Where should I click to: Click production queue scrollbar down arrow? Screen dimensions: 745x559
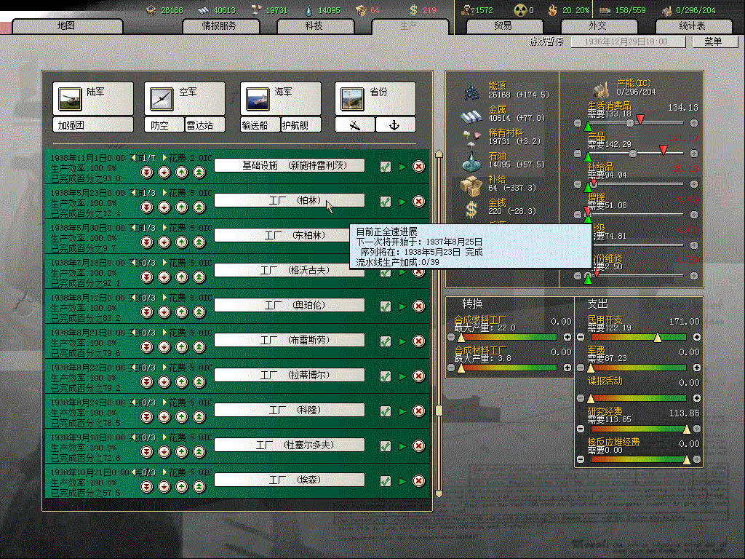(x=439, y=494)
